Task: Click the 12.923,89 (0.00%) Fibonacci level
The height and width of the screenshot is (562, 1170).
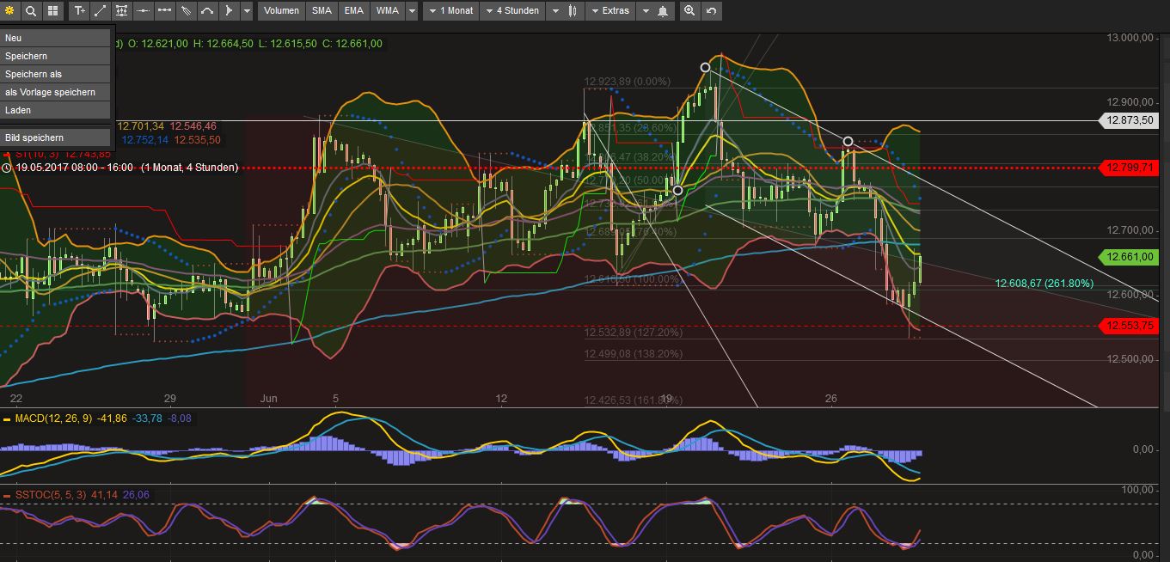Action: pyautogui.click(x=628, y=82)
